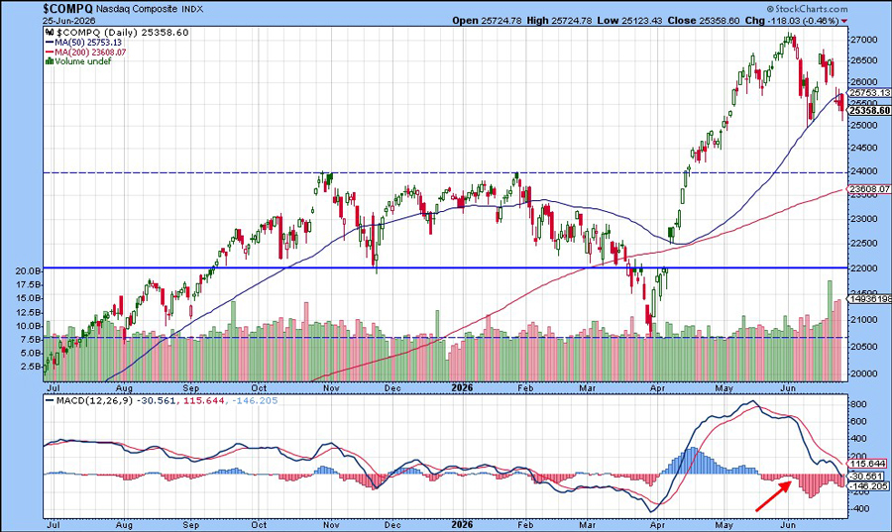
Task: Click the Nov label under the price chart
Action: tap(330, 388)
